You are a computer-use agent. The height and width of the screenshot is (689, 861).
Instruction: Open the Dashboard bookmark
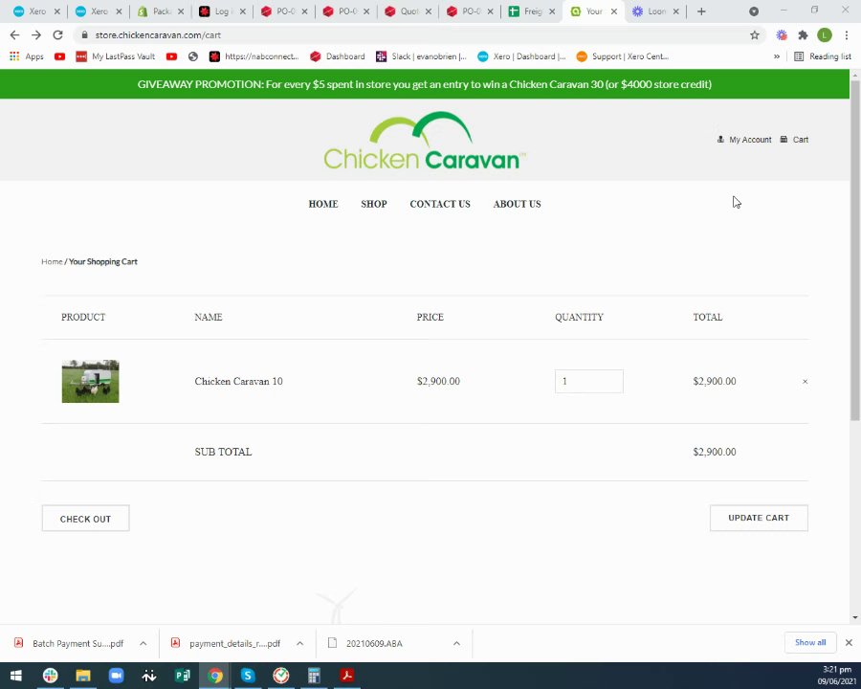(338, 56)
